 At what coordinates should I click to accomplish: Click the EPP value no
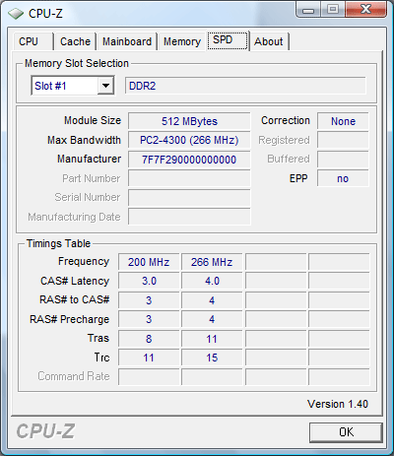(x=343, y=178)
